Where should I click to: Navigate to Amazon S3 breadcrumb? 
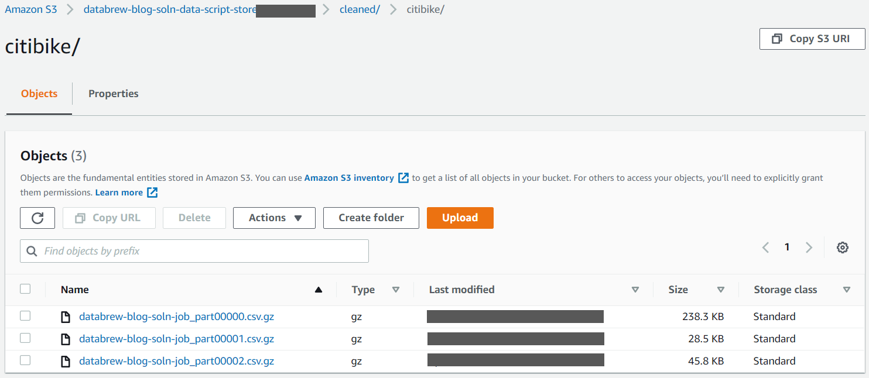coord(31,10)
